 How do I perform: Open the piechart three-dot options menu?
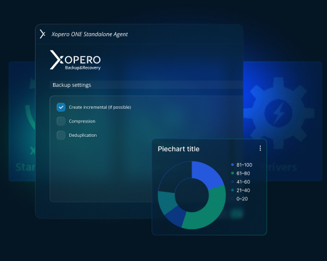pos(260,148)
